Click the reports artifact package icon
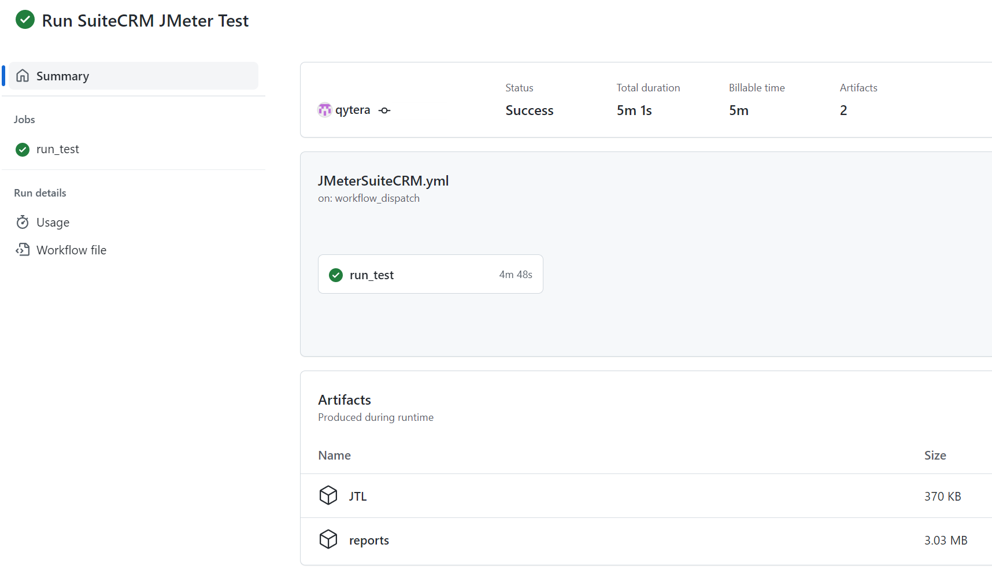This screenshot has width=992, height=570. (328, 539)
